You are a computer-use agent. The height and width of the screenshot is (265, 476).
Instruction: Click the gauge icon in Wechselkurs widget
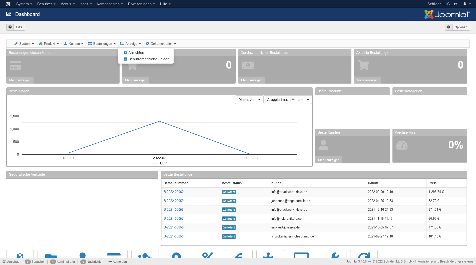click(x=402, y=145)
